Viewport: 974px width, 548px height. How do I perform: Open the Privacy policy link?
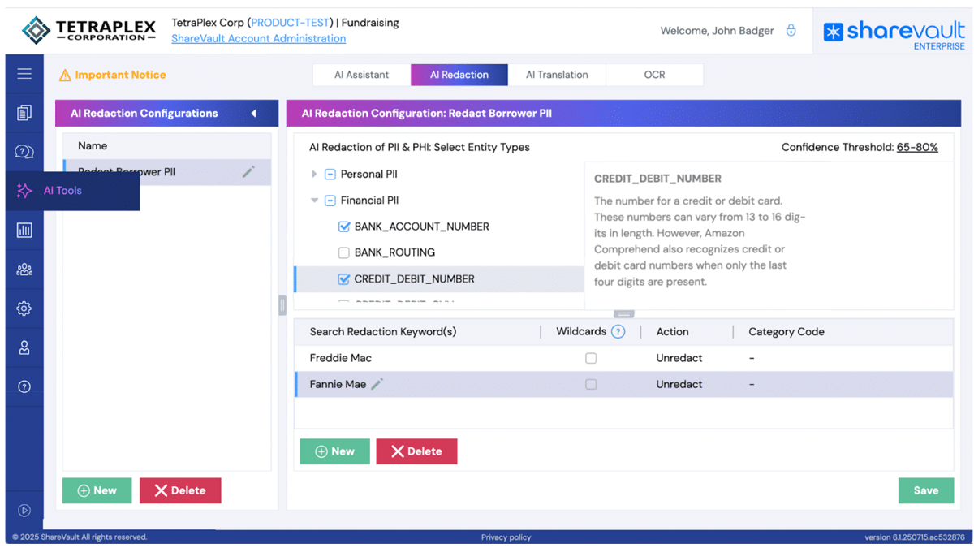506,537
